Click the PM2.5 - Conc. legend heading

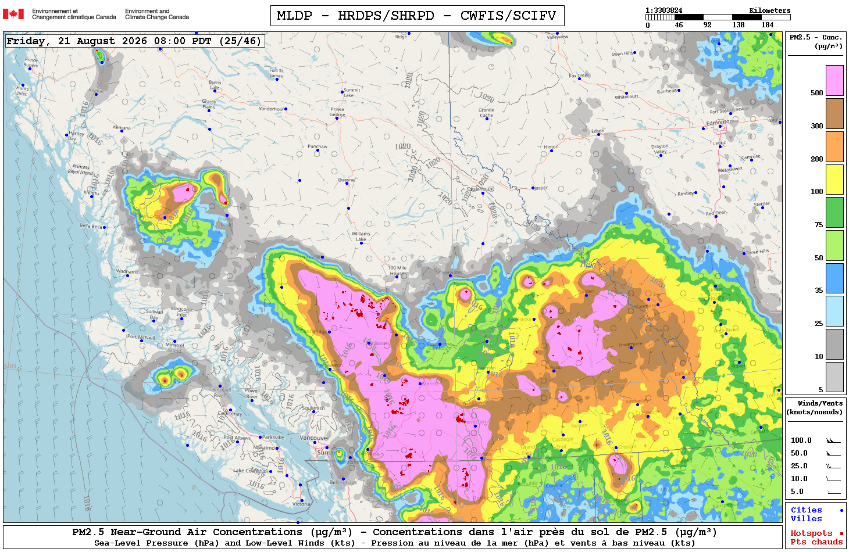(815, 41)
